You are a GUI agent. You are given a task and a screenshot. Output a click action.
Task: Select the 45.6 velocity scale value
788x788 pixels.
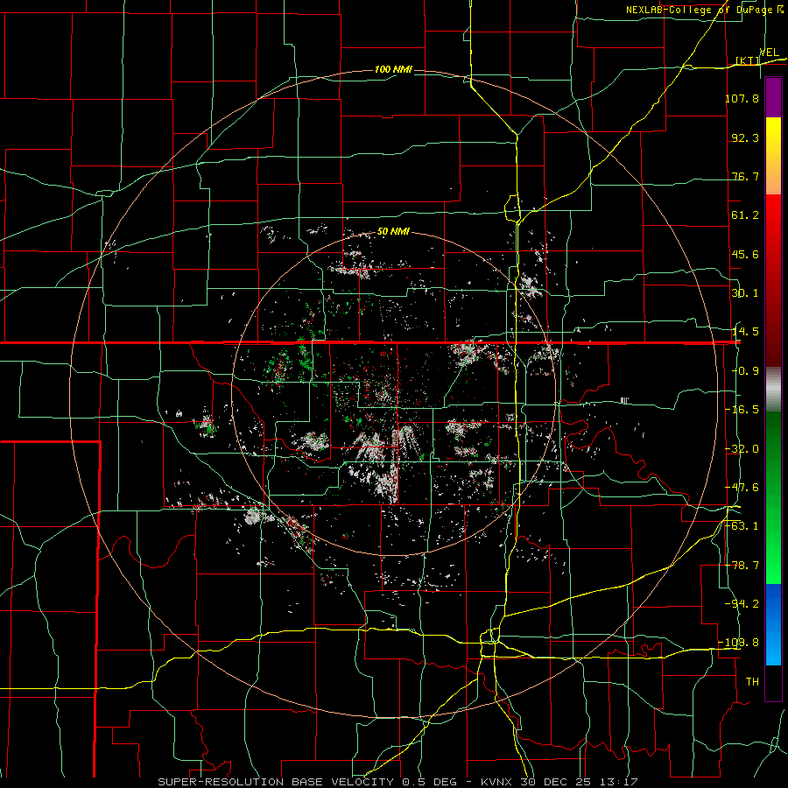click(x=745, y=254)
